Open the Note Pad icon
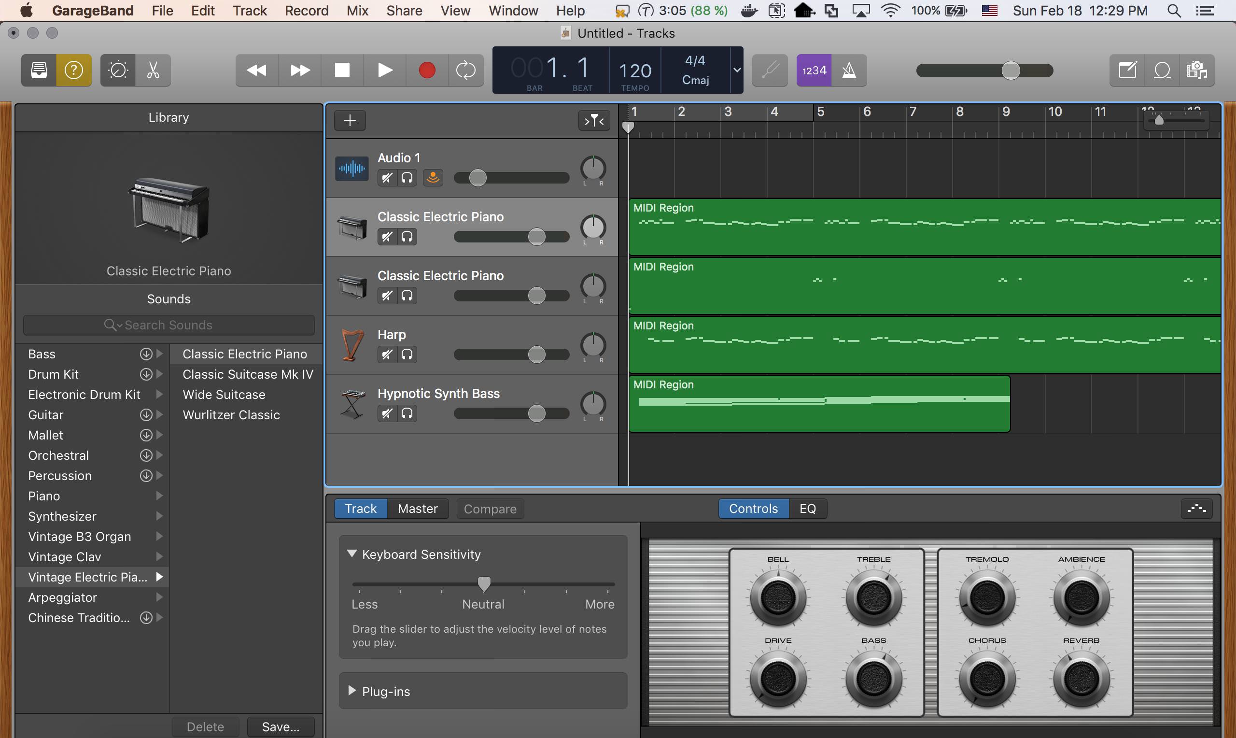Viewport: 1236px width, 738px height. pos(1127,70)
